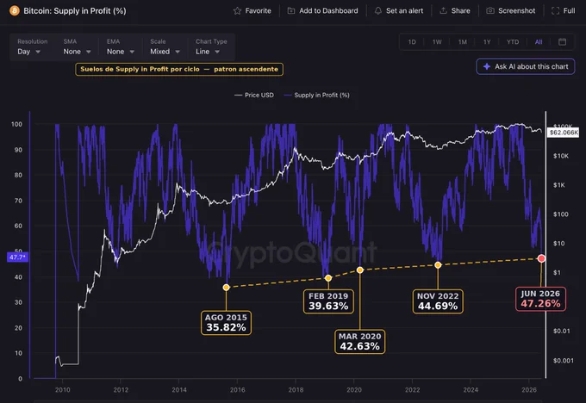Switch the chart to Full view
Viewport: 586px width, 403px height.
point(564,11)
